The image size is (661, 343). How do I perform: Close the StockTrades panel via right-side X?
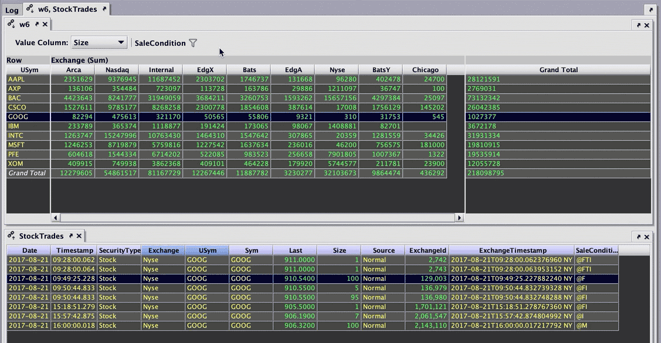647,237
